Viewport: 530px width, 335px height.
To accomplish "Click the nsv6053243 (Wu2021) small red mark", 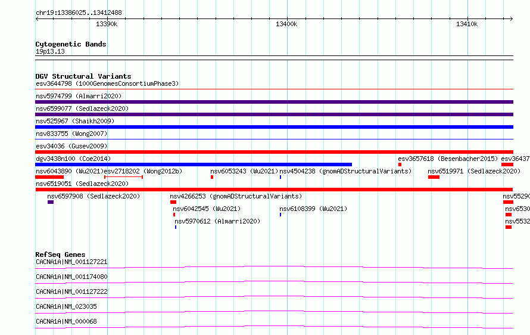I will pyautogui.click(x=212, y=177).
